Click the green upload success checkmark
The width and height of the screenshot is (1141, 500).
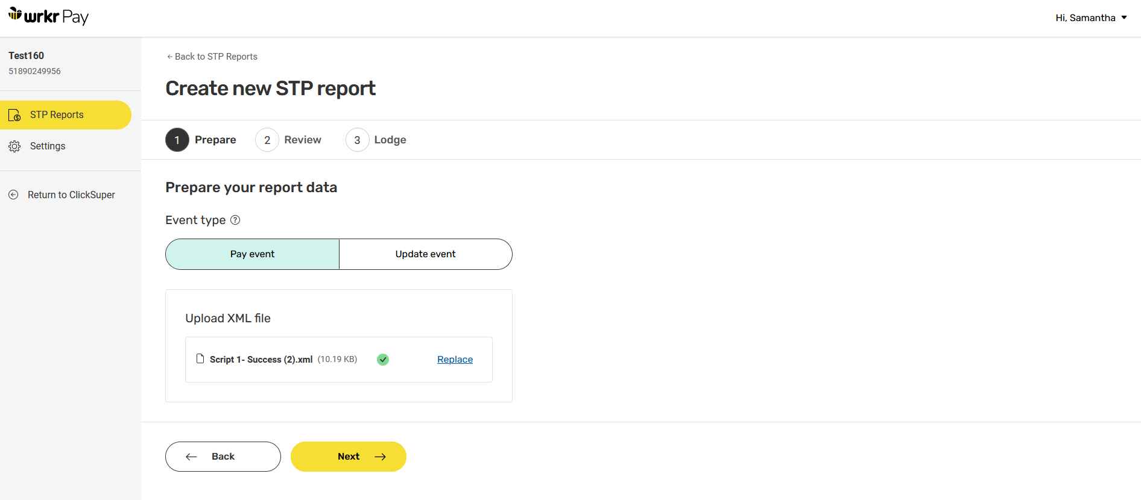click(x=383, y=360)
